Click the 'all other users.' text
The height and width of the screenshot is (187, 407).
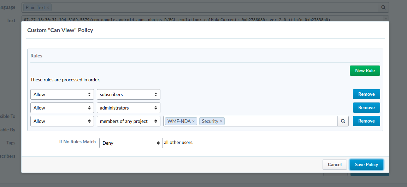click(178, 143)
